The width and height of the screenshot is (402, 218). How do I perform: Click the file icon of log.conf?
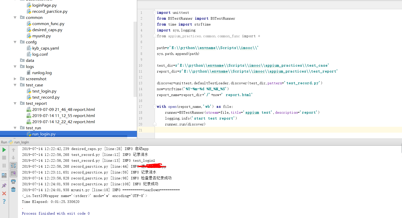pyautogui.click(x=29, y=54)
